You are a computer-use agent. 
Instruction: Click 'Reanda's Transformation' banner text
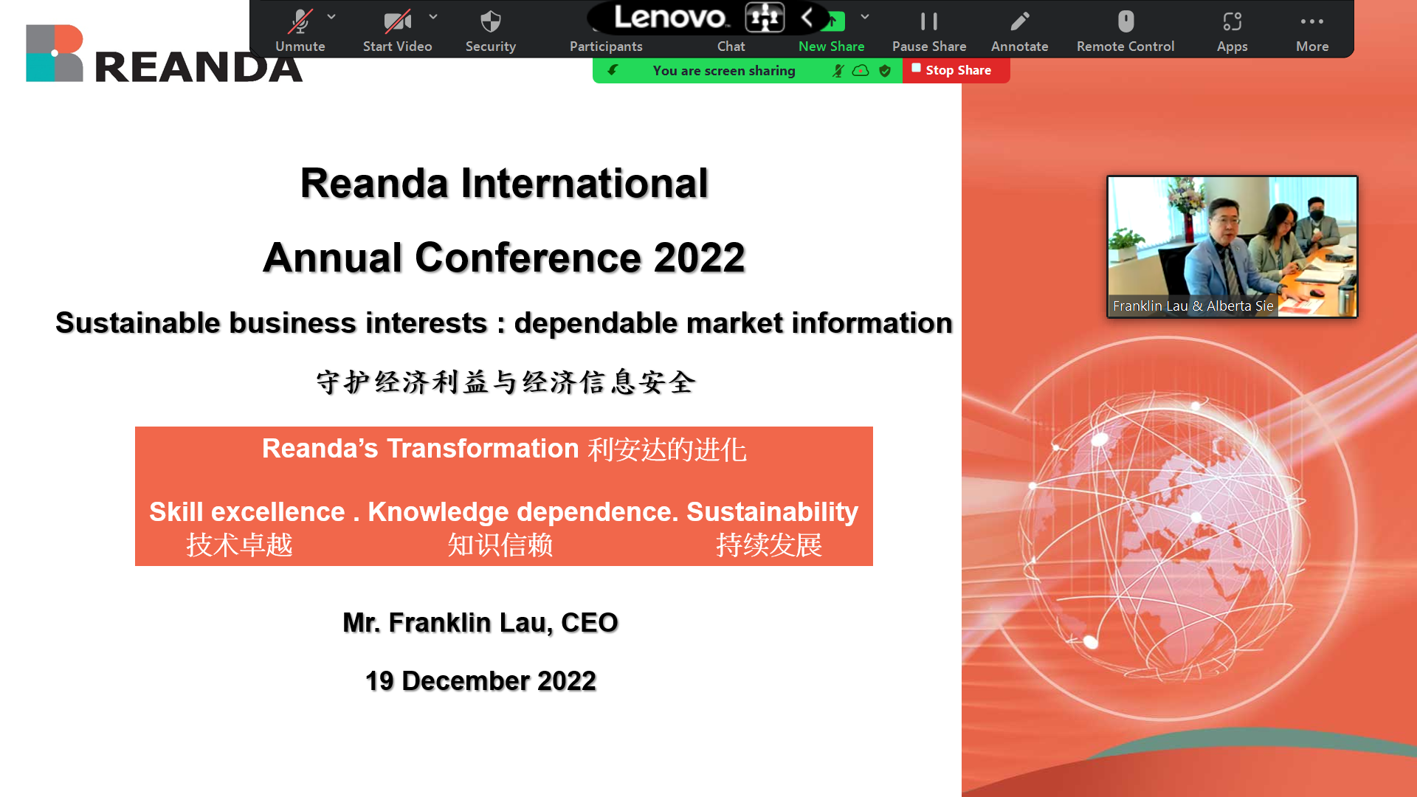420,449
